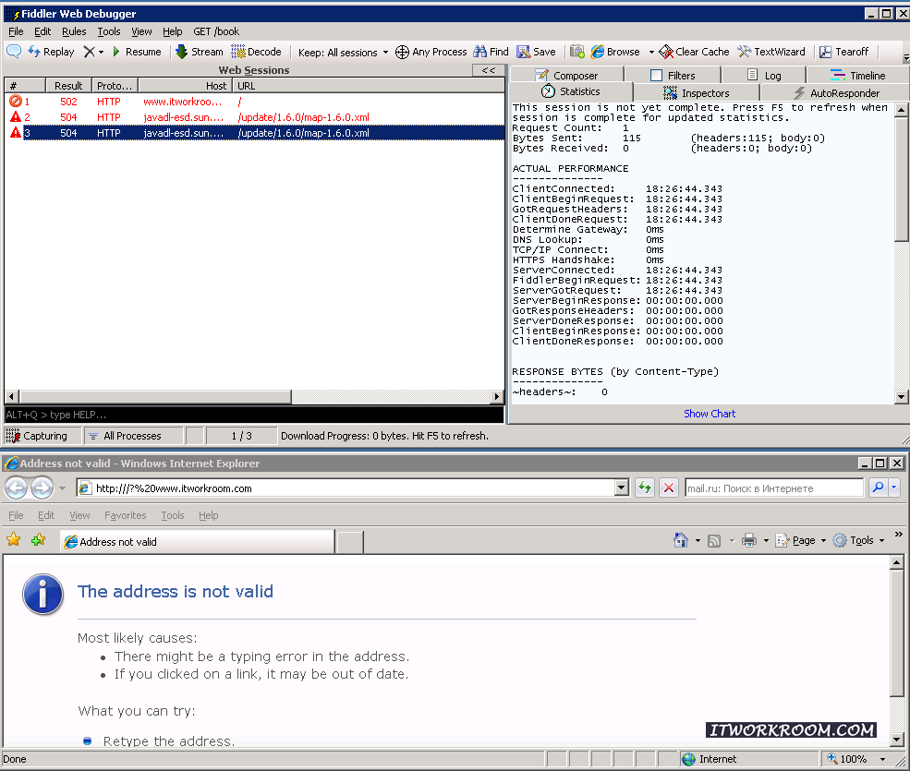Open the IE command bar Tools dropdown
The image size is (910, 771).
coord(858,541)
